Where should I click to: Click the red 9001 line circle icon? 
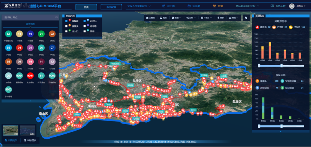click(x=30, y=76)
